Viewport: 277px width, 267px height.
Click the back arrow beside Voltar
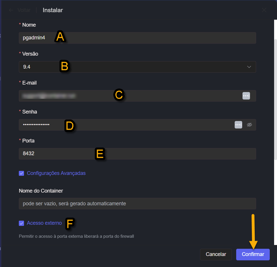click(11, 10)
